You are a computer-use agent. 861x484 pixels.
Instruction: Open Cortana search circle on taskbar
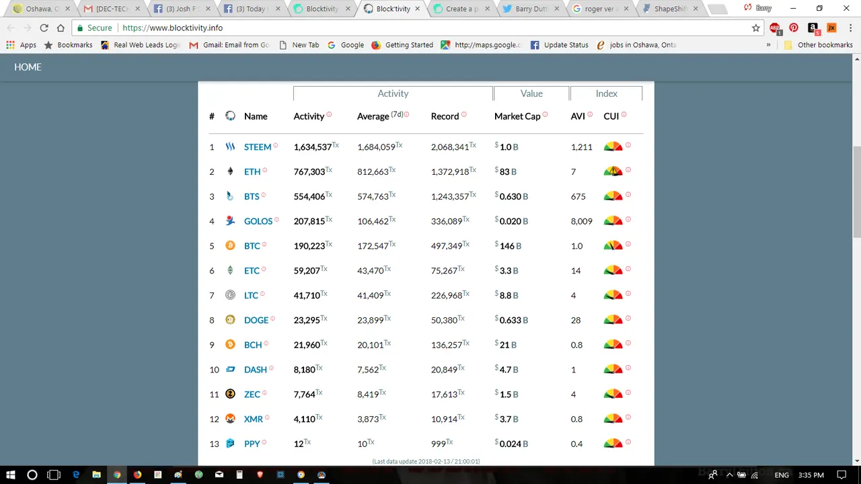pyautogui.click(x=32, y=475)
